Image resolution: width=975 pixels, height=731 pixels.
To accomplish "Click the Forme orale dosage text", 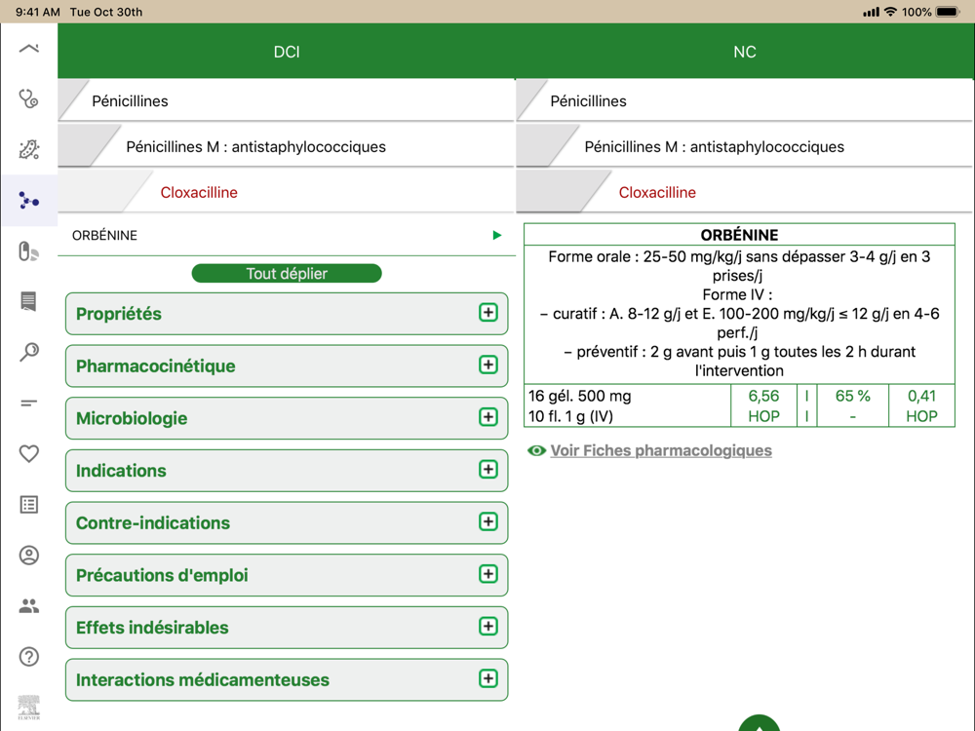I will [739, 266].
